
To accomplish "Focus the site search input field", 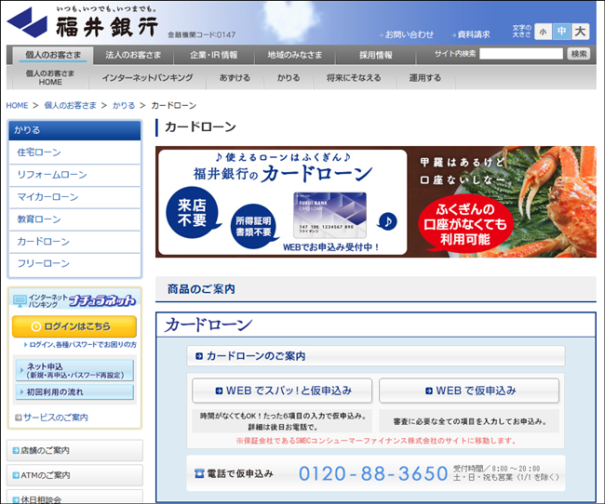I will tap(521, 54).
